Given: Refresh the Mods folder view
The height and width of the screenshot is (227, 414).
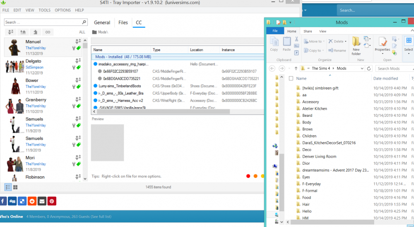Looking at the screenshot, I should (369, 69).
